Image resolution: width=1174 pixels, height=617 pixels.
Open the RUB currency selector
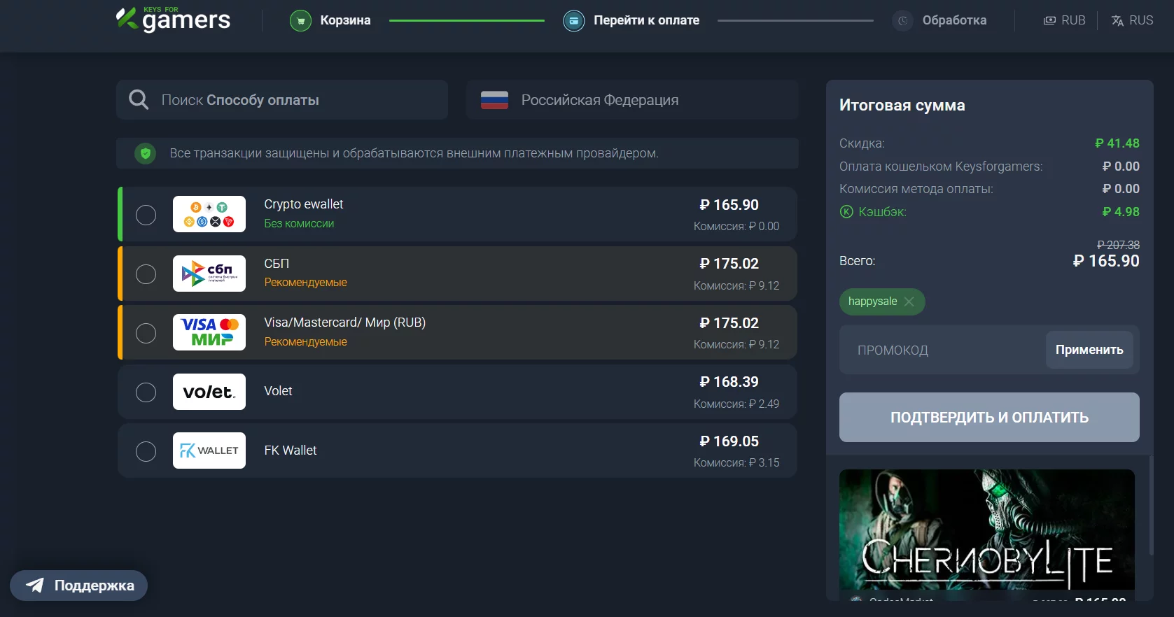pyautogui.click(x=1064, y=20)
